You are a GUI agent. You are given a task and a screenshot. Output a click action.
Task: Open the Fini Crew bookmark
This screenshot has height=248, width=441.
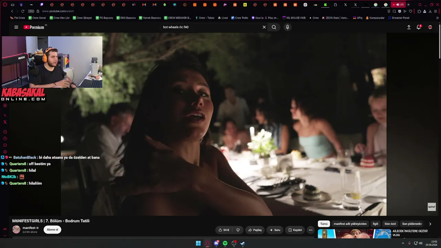pos(18,18)
